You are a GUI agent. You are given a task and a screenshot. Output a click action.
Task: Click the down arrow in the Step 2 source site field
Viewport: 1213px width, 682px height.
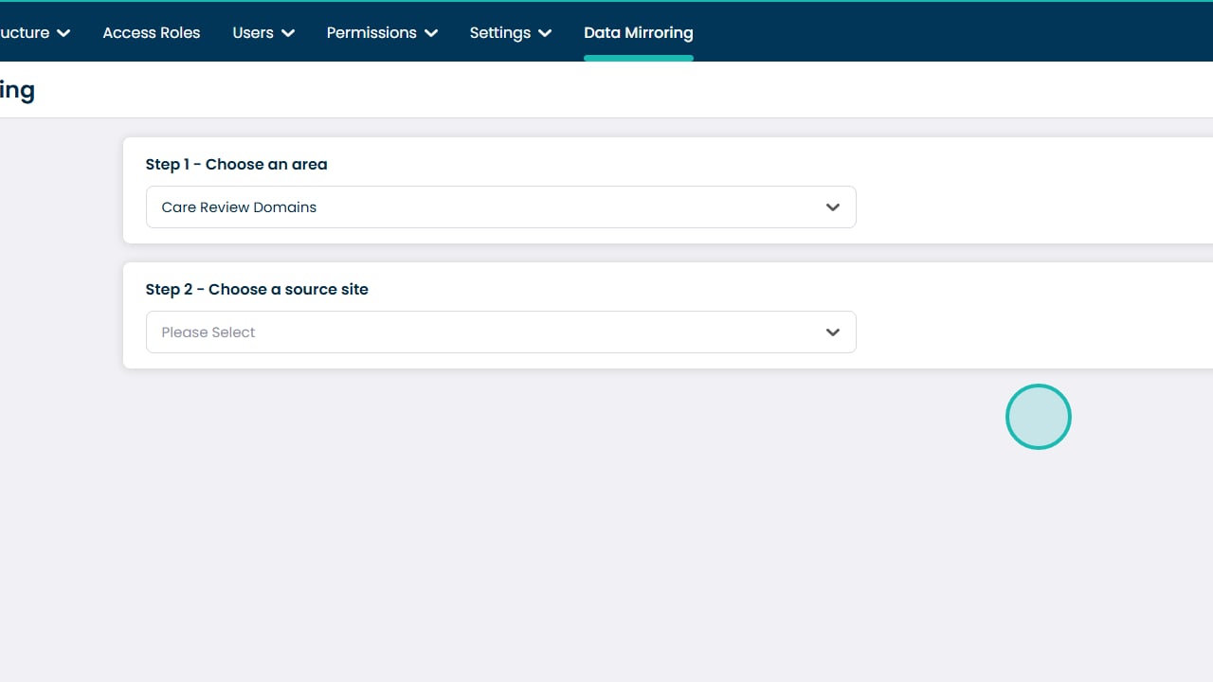click(x=832, y=332)
